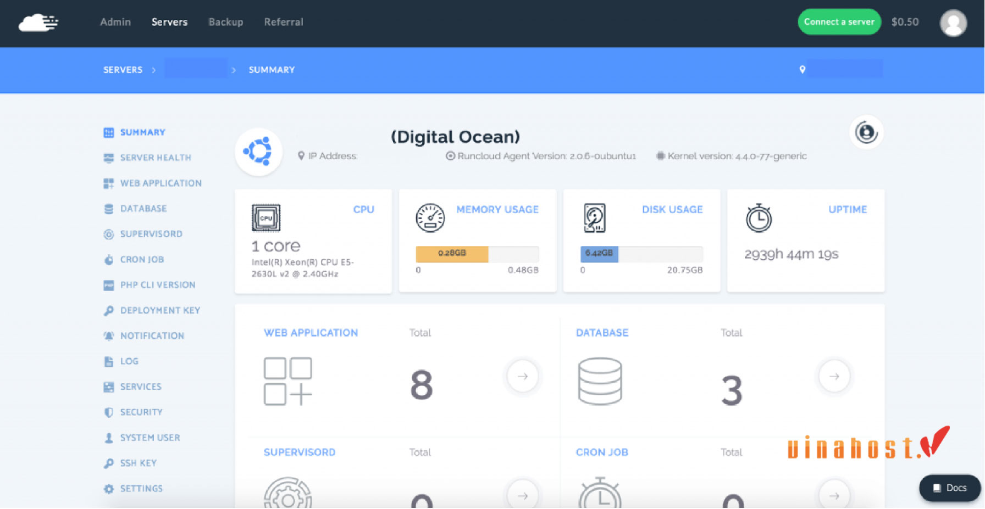Image resolution: width=985 pixels, height=509 pixels.
Task: Click the web application total 8
Action: click(422, 385)
